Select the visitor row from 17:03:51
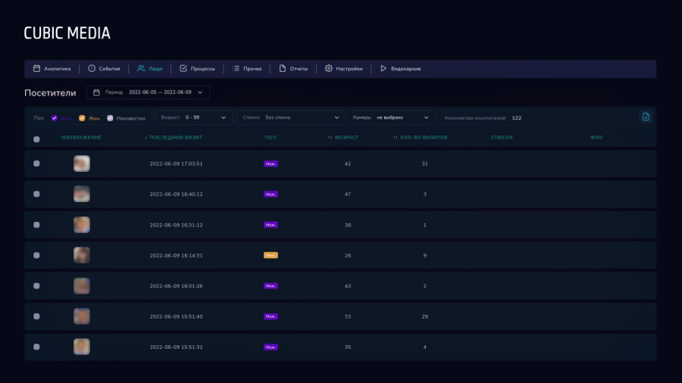The height and width of the screenshot is (383, 682). click(x=36, y=163)
